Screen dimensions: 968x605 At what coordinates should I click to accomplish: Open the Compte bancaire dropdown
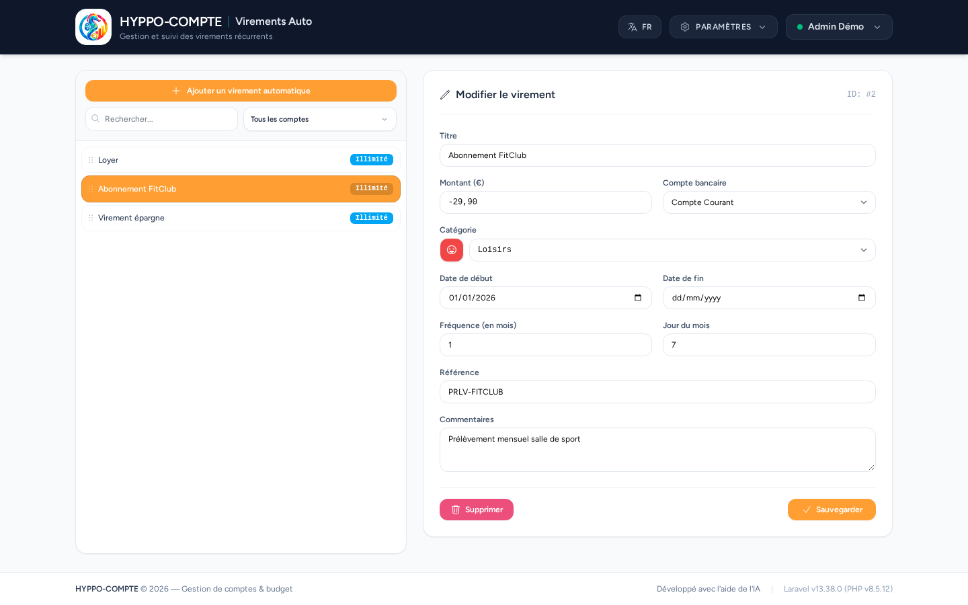point(769,202)
